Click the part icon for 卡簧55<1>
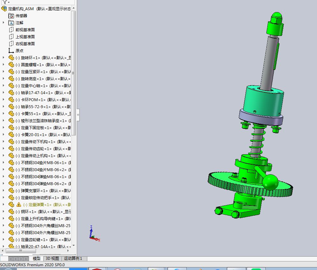 [11, 114]
